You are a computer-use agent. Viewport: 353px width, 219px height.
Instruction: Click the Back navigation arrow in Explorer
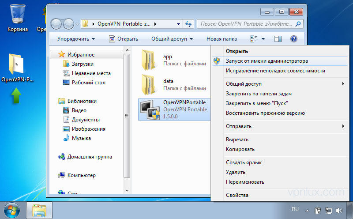[x=56, y=24]
